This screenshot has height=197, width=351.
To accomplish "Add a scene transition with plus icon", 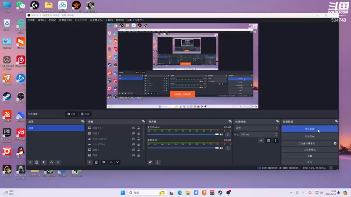I will tap(261, 141).
